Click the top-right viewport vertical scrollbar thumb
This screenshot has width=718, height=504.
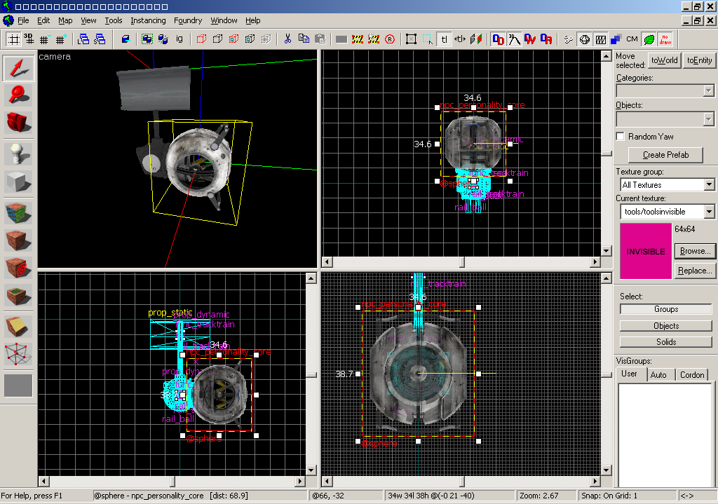606,154
